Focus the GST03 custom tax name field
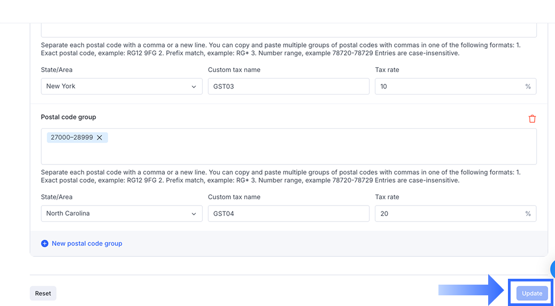 [288, 87]
